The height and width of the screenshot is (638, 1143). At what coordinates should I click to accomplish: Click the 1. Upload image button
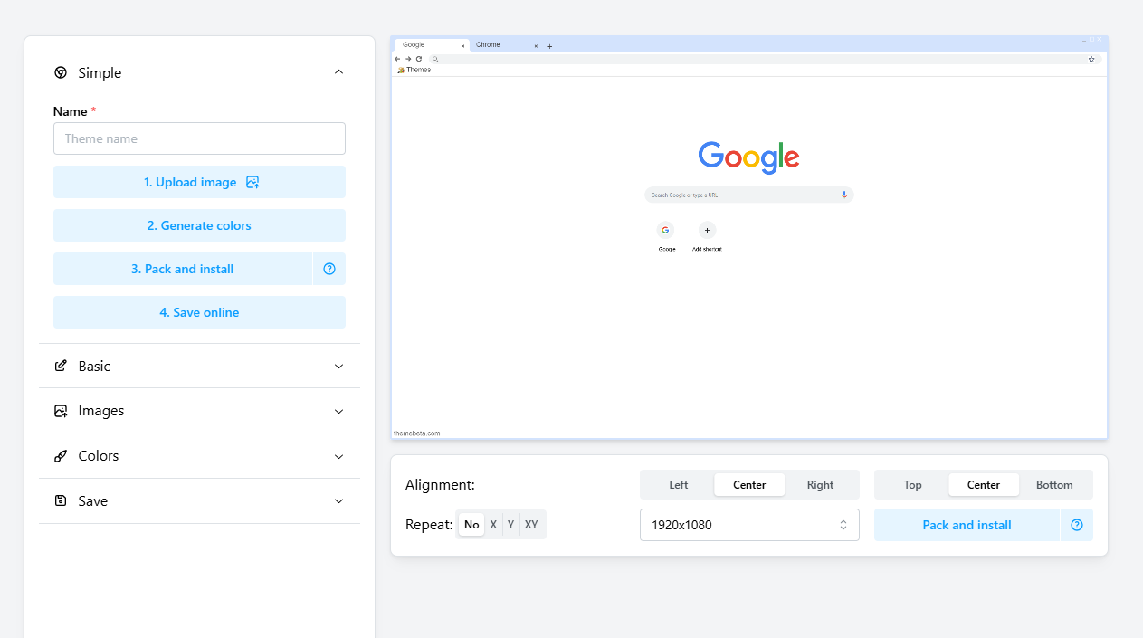tap(199, 182)
